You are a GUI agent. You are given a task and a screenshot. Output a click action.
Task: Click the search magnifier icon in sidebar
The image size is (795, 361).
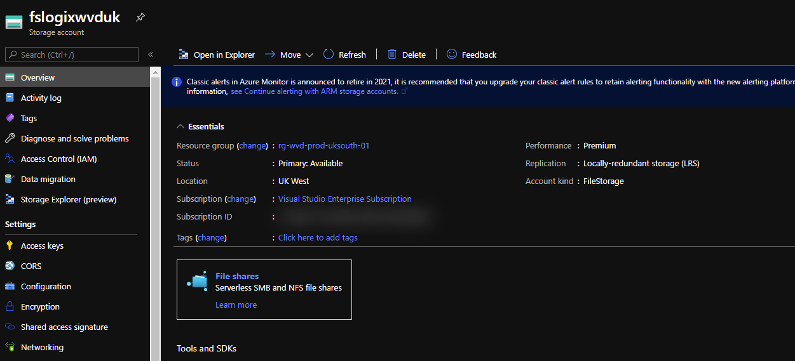tap(13, 55)
